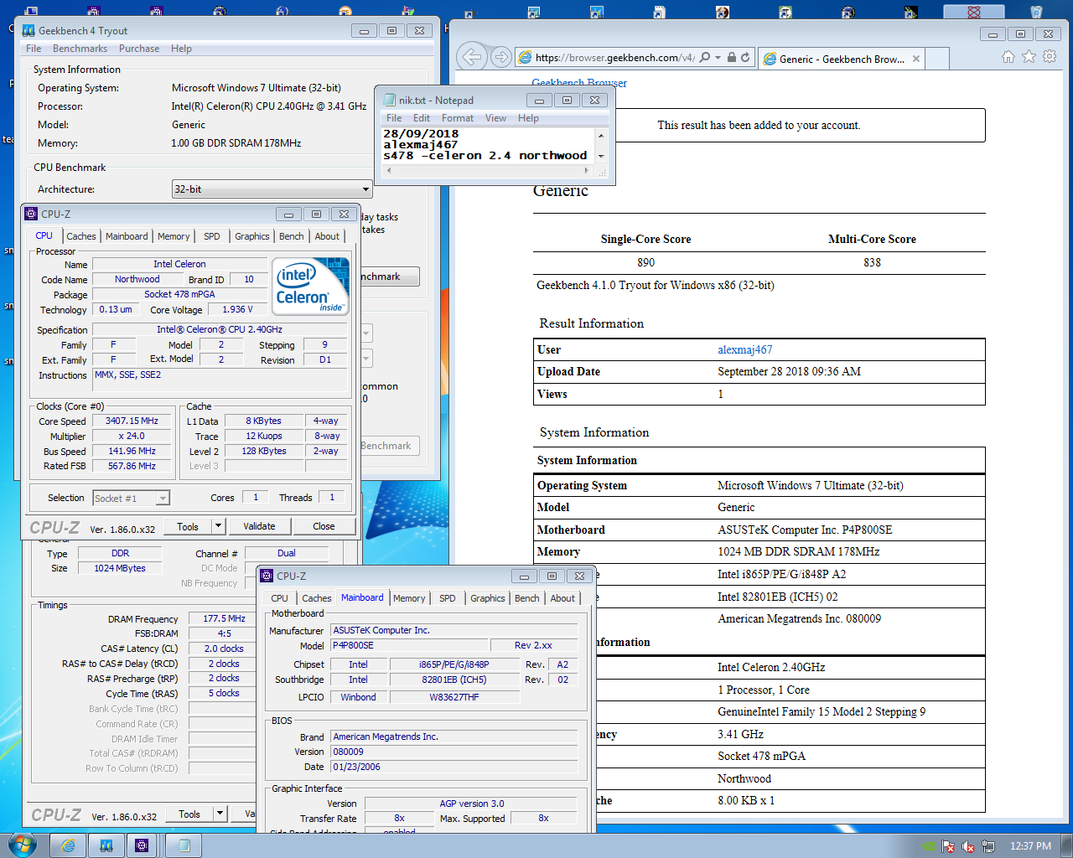This screenshot has height=858, width=1073.
Task: Click the Close button in CPU-Z
Action: [x=324, y=526]
